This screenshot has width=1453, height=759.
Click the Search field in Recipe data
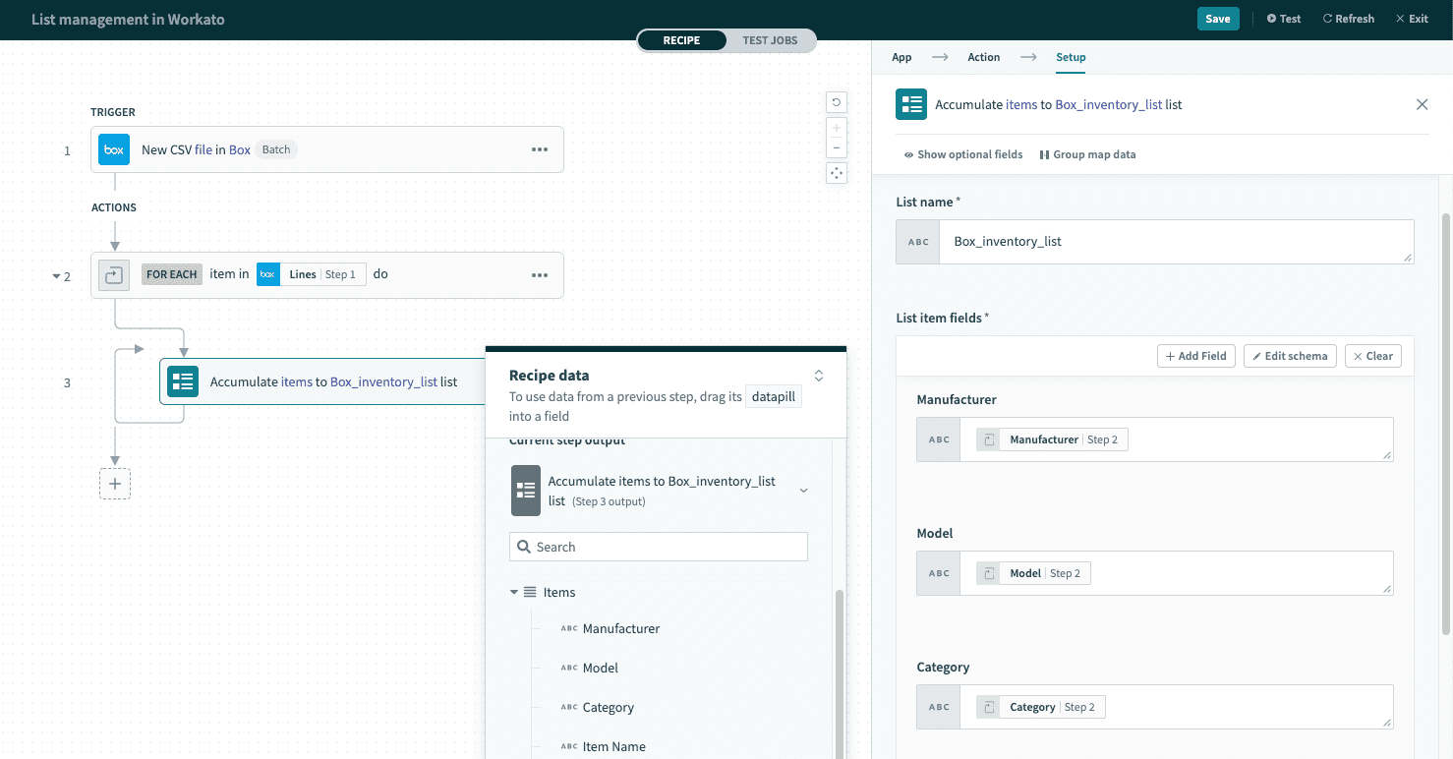point(658,546)
